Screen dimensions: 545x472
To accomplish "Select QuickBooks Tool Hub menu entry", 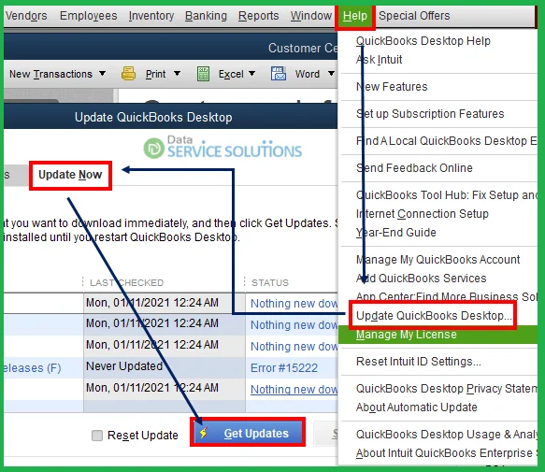I will coord(446,195).
